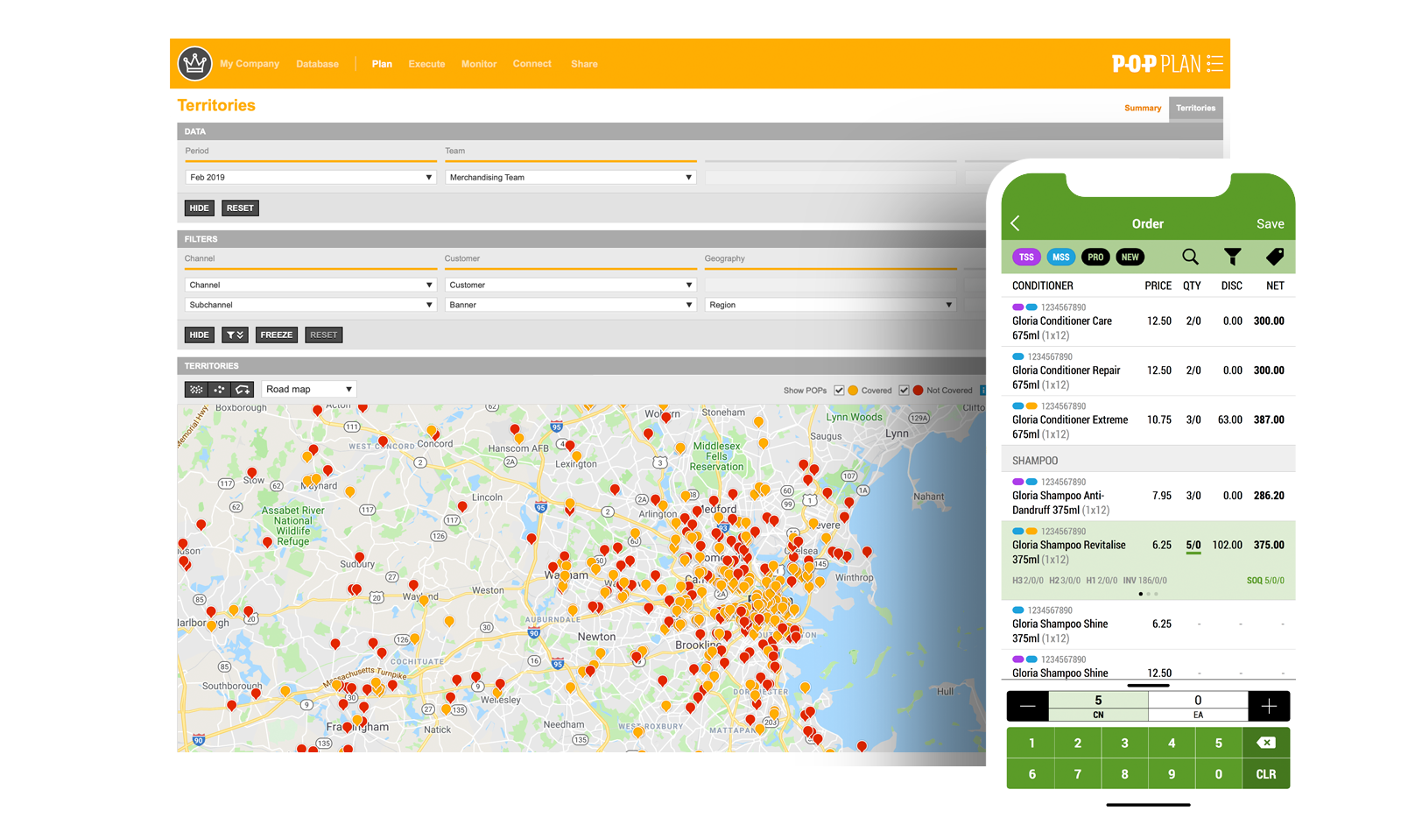
Task: Toggle the PRO tag filter
Action: [x=1095, y=257]
